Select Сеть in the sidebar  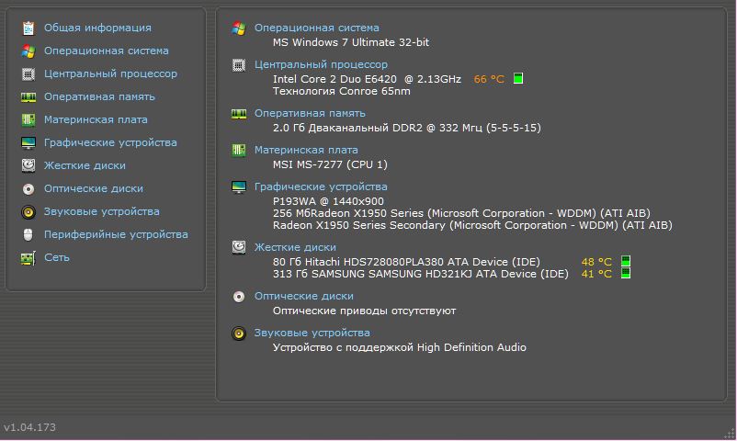[57, 257]
